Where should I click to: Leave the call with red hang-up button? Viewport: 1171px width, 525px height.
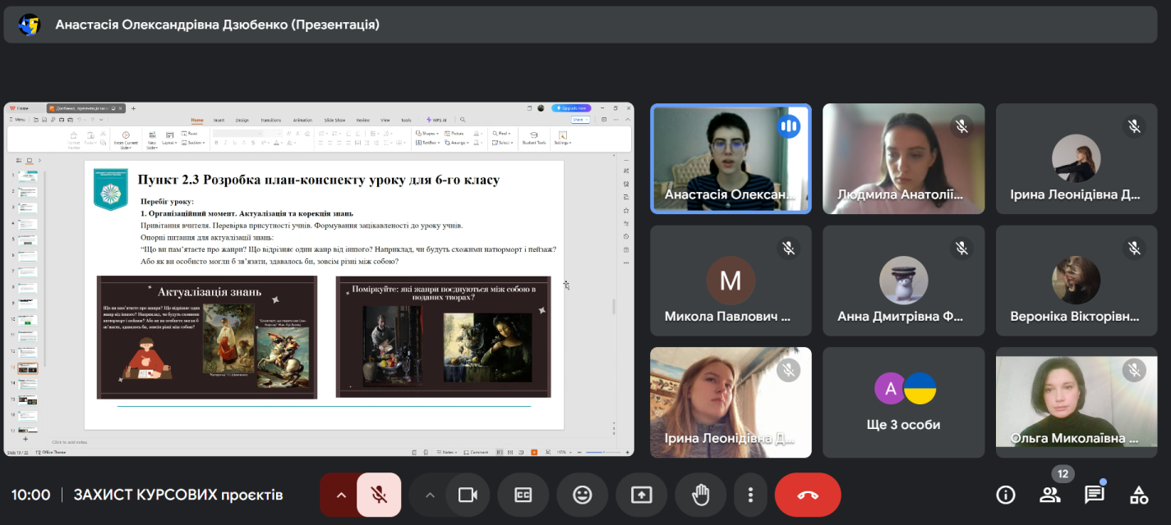(x=807, y=495)
